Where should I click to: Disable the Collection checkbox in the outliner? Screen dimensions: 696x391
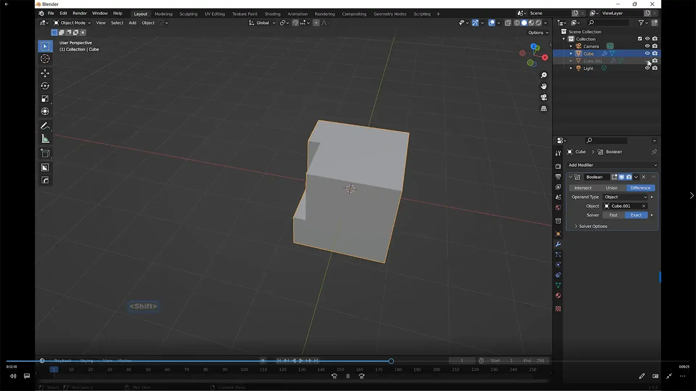[x=639, y=39]
